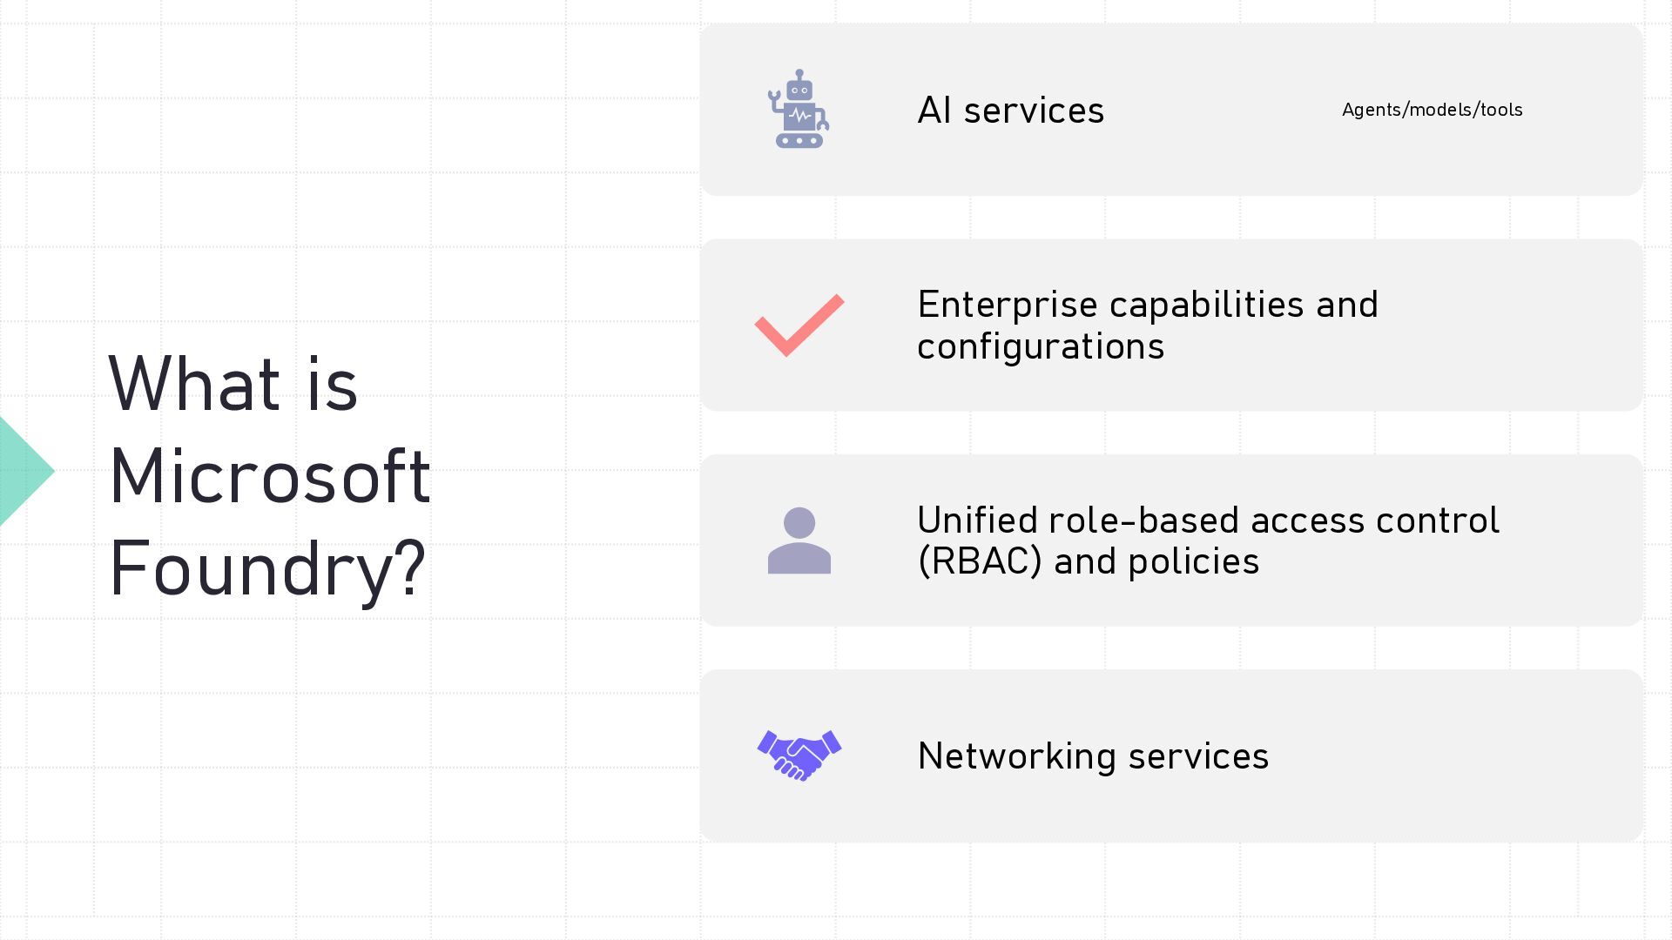This screenshot has width=1672, height=940.
Task: Click the word 'configurations' in second card
Action: click(1040, 346)
